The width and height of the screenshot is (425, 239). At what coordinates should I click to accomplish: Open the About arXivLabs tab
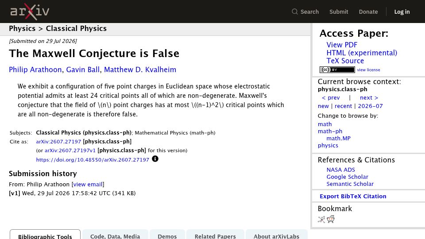[276, 235]
